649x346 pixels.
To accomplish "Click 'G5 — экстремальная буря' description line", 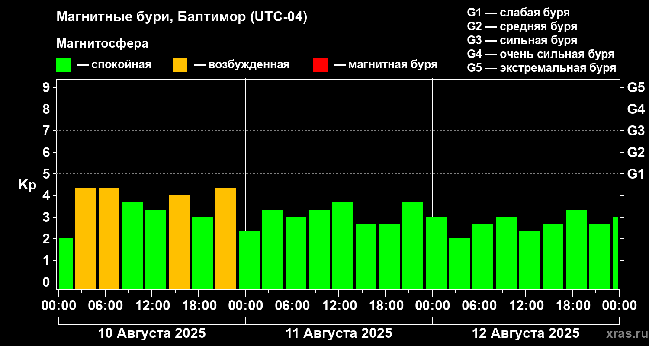I will tap(542, 68).
